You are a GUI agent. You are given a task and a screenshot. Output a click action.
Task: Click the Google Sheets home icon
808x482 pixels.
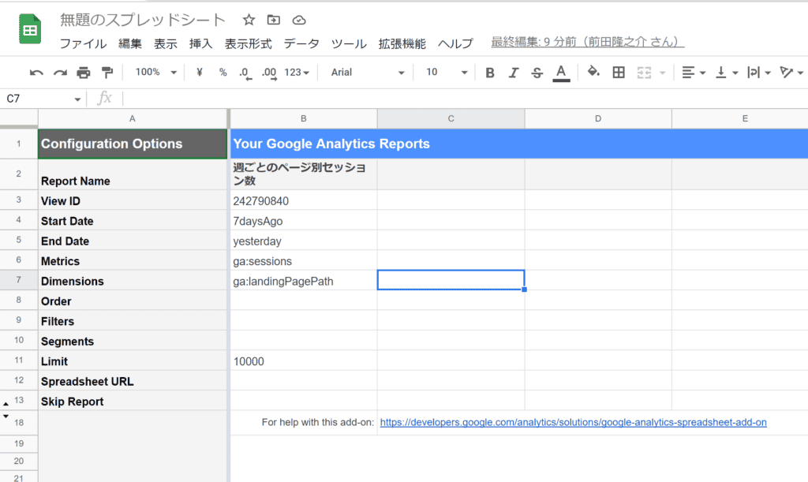(30, 29)
